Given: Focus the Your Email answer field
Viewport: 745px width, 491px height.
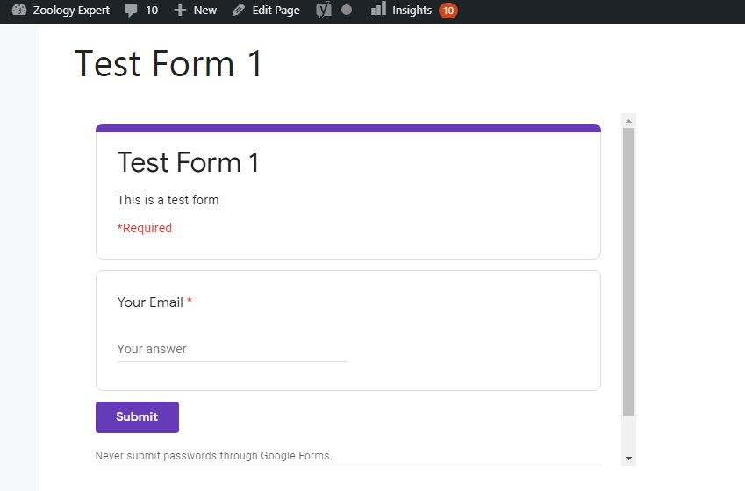Looking at the screenshot, I should click(233, 349).
